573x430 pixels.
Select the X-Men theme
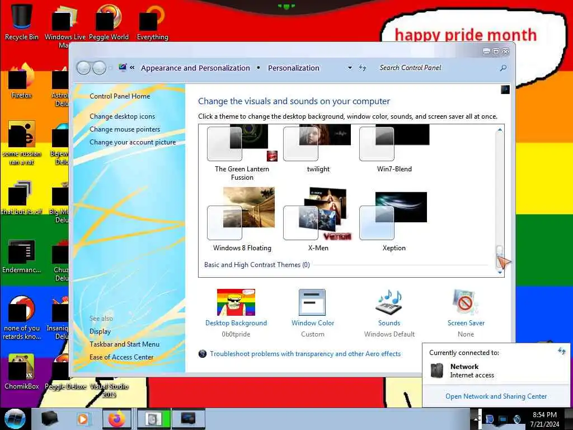pyautogui.click(x=318, y=219)
